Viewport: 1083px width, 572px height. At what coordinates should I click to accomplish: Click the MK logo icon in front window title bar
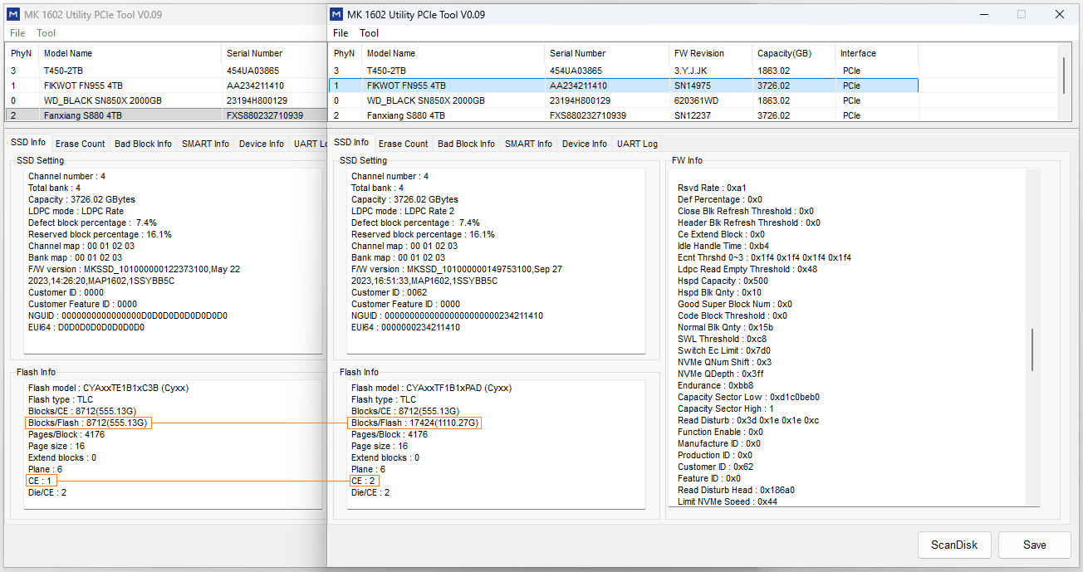click(x=336, y=14)
